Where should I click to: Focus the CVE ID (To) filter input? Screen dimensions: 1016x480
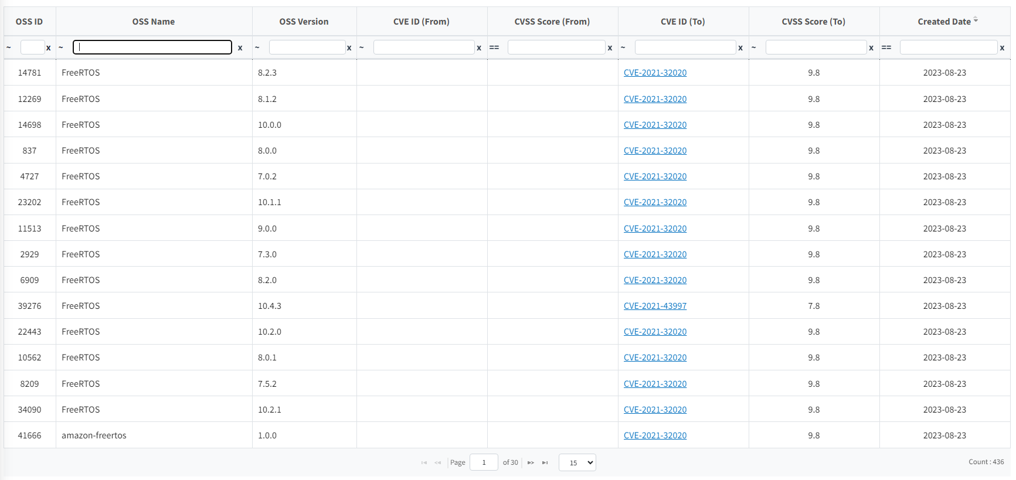[685, 47]
